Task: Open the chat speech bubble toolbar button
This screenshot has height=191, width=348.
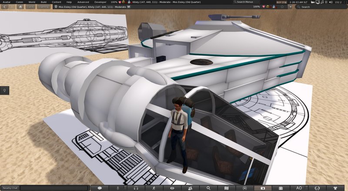Action: (100, 188)
